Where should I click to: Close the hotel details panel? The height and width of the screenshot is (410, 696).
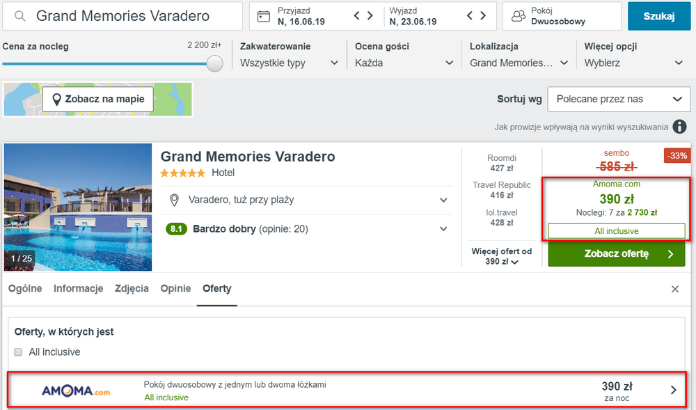click(674, 289)
